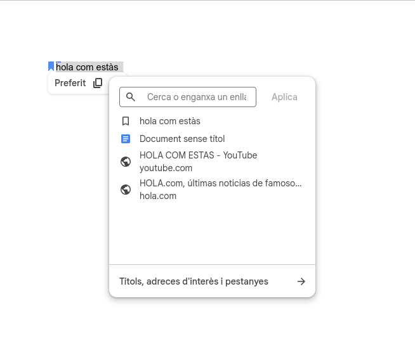Image resolution: width=415 pixels, height=341 pixels.
Task: Click the blue bookmark marker in the document
Action: 51,66
